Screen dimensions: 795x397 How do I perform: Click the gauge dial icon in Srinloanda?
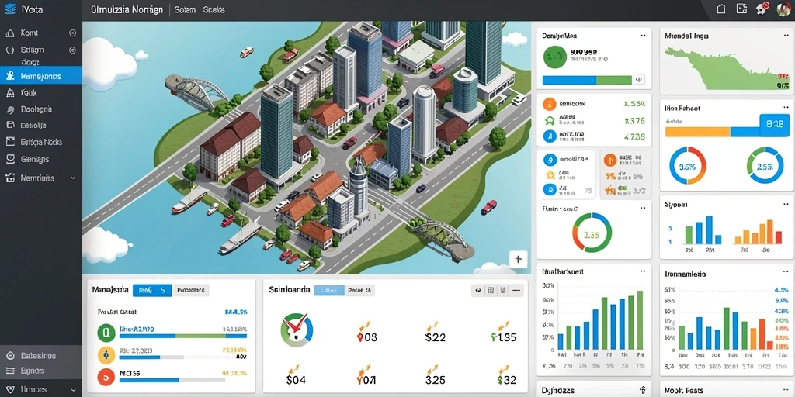tap(297, 330)
